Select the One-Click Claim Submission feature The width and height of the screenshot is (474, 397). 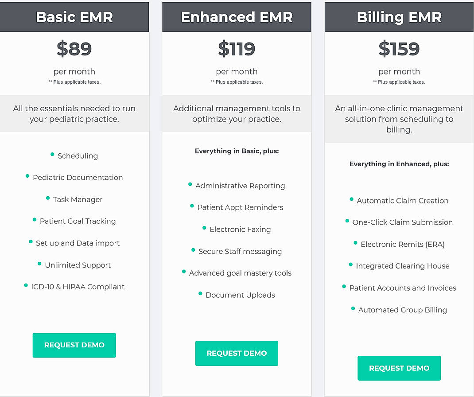pyautogui.click(x=403, y=222)
